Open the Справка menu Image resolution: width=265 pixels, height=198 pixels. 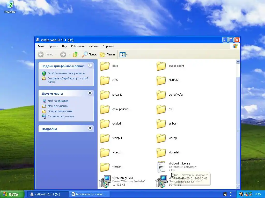point(108,46)
